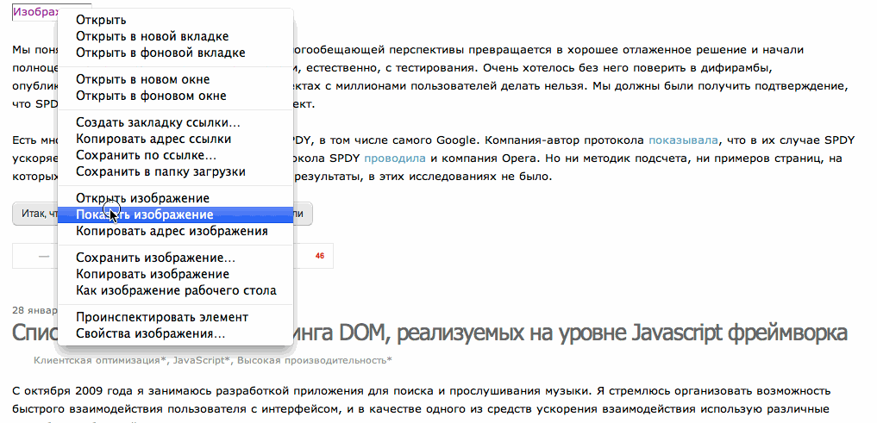The image size is (877, 423).
Task: Click the '28 января' post date
Action: tap(34, 310)
